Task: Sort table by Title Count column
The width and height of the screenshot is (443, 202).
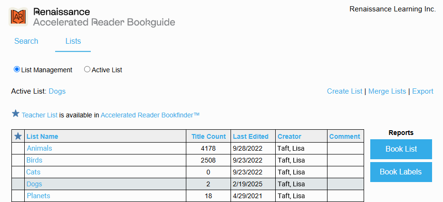Action: (x=209, y=136)
